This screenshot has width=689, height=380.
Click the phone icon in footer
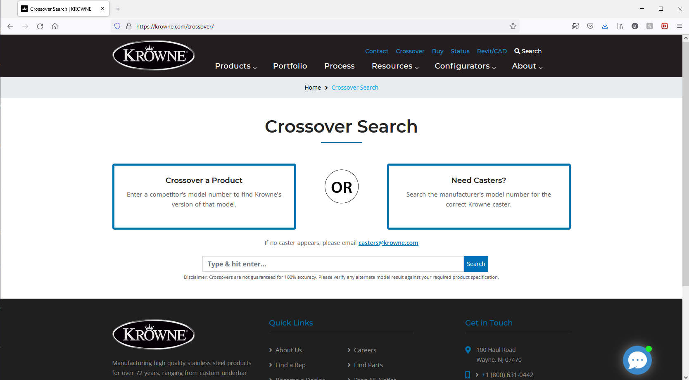pyautogui.click(x=468, y=375)
